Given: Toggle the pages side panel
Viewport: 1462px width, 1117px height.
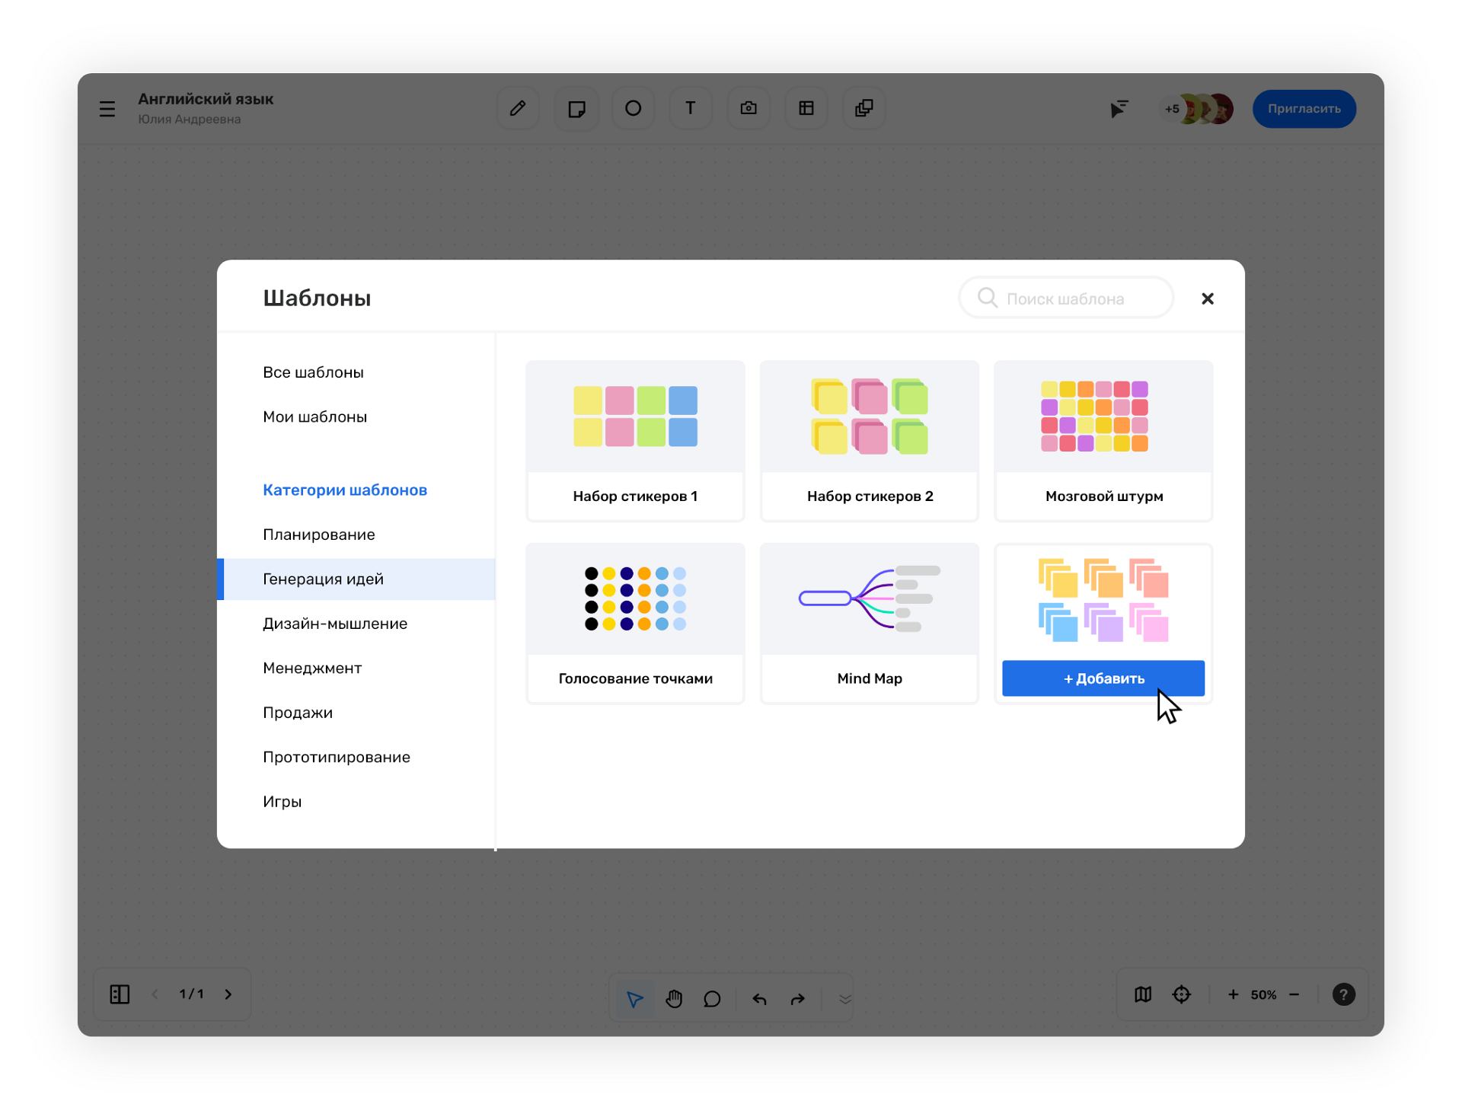Looking at the screenshot, I should tap(120, 994).
